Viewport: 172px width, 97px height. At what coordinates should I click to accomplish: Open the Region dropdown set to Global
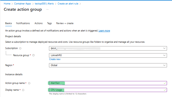tap(108, 65)
